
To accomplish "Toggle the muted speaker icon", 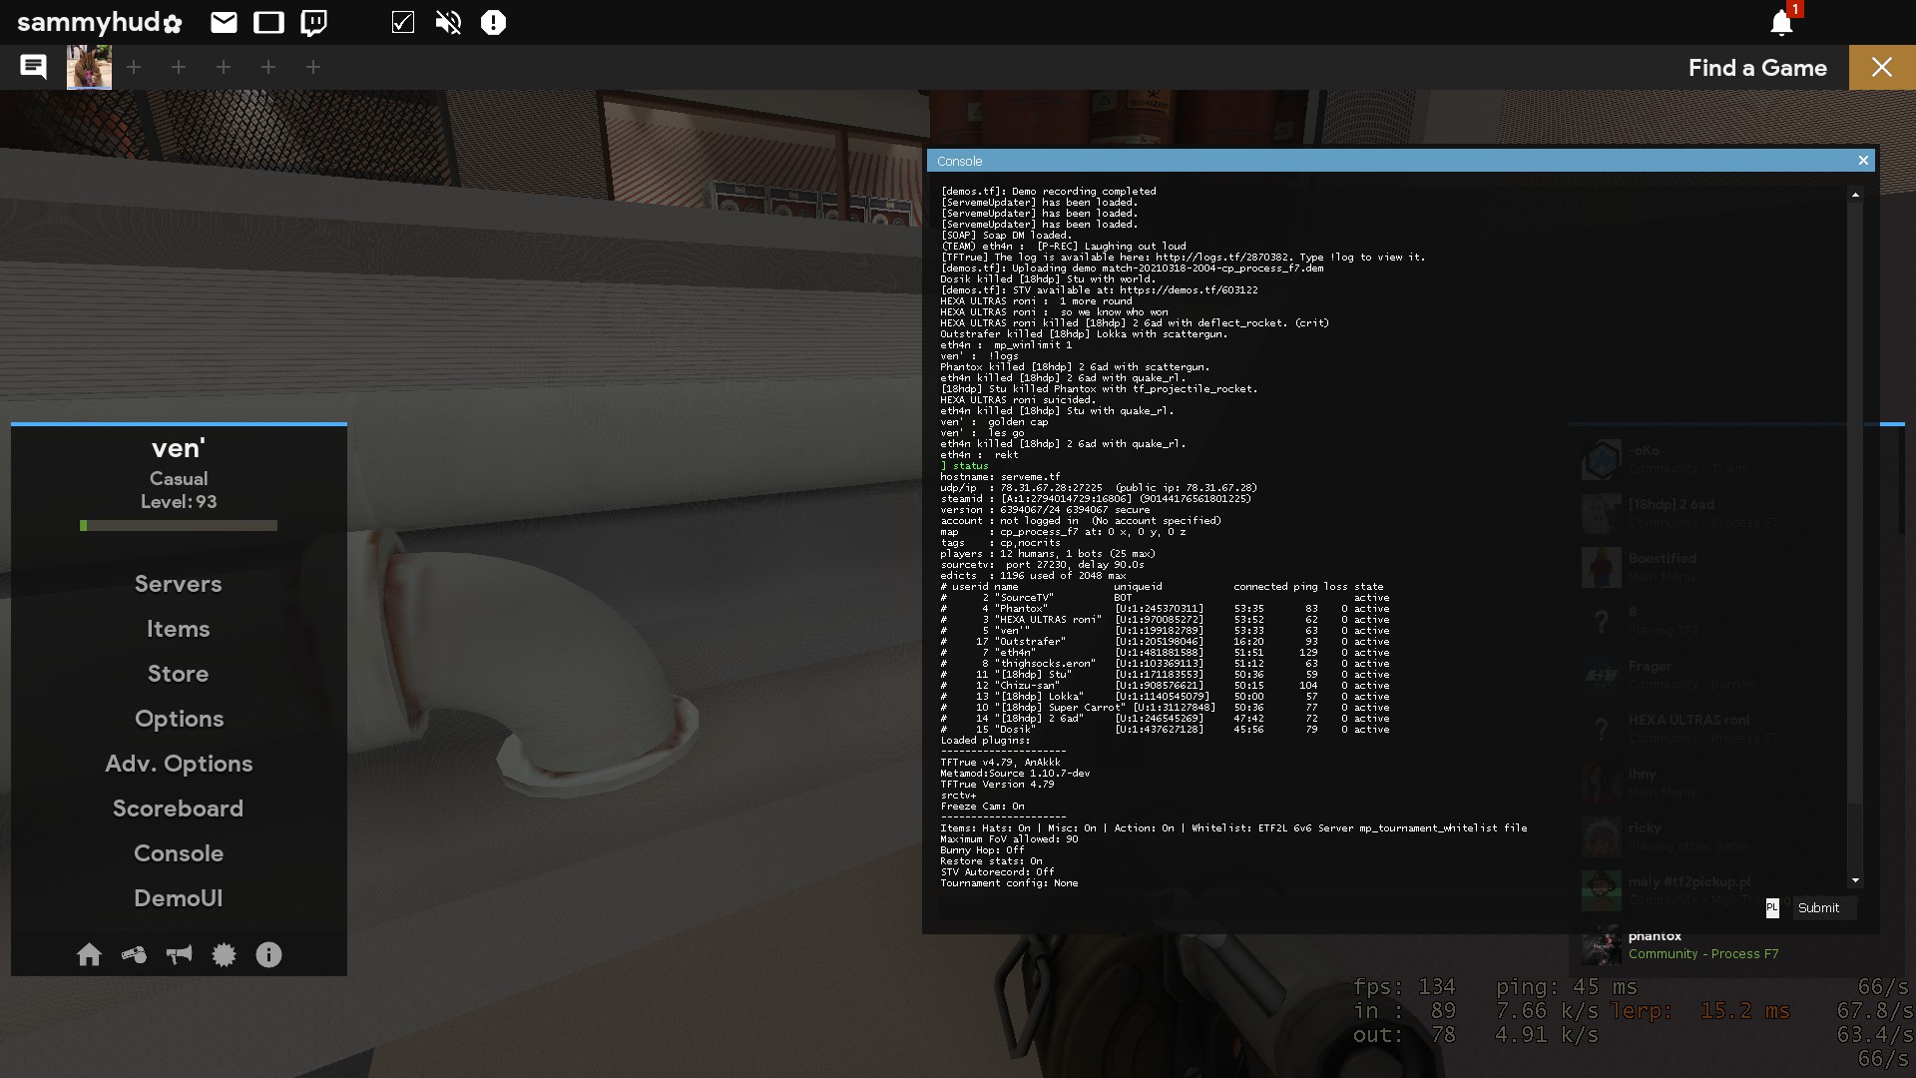I will pyautogui.click(x=448, y=22).
